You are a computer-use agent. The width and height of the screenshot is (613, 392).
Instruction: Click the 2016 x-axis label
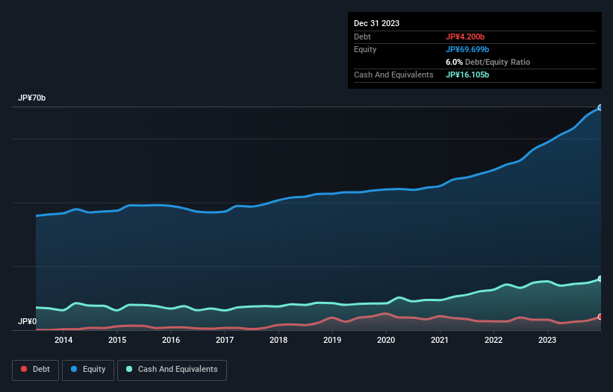[171, 340]
